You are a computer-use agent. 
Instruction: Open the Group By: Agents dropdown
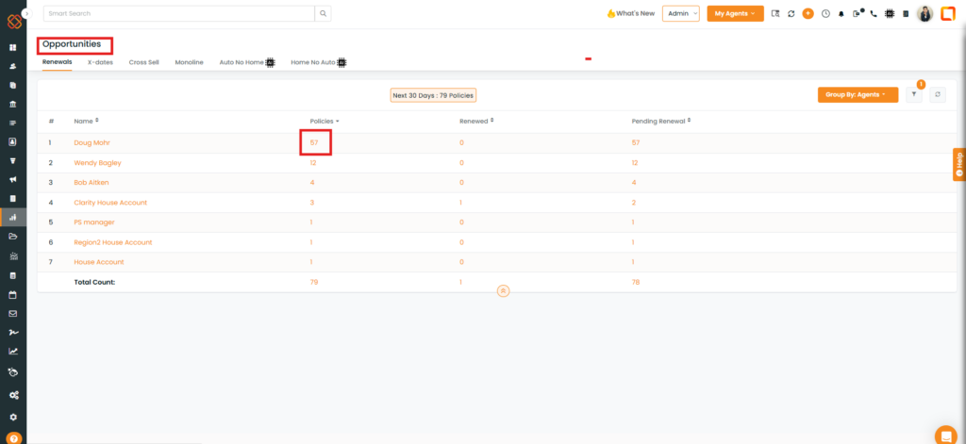pos(857,95)
